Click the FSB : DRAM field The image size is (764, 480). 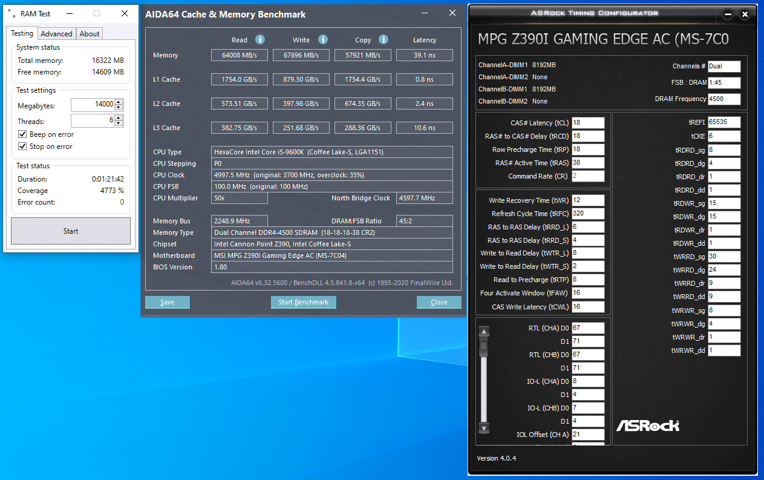[724, 83]
